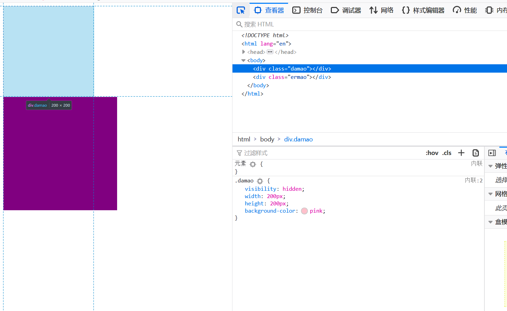This screenshot has height=311, width=507.
Task: Select body in the breadcrumb bar
Action: click(267, 139)
